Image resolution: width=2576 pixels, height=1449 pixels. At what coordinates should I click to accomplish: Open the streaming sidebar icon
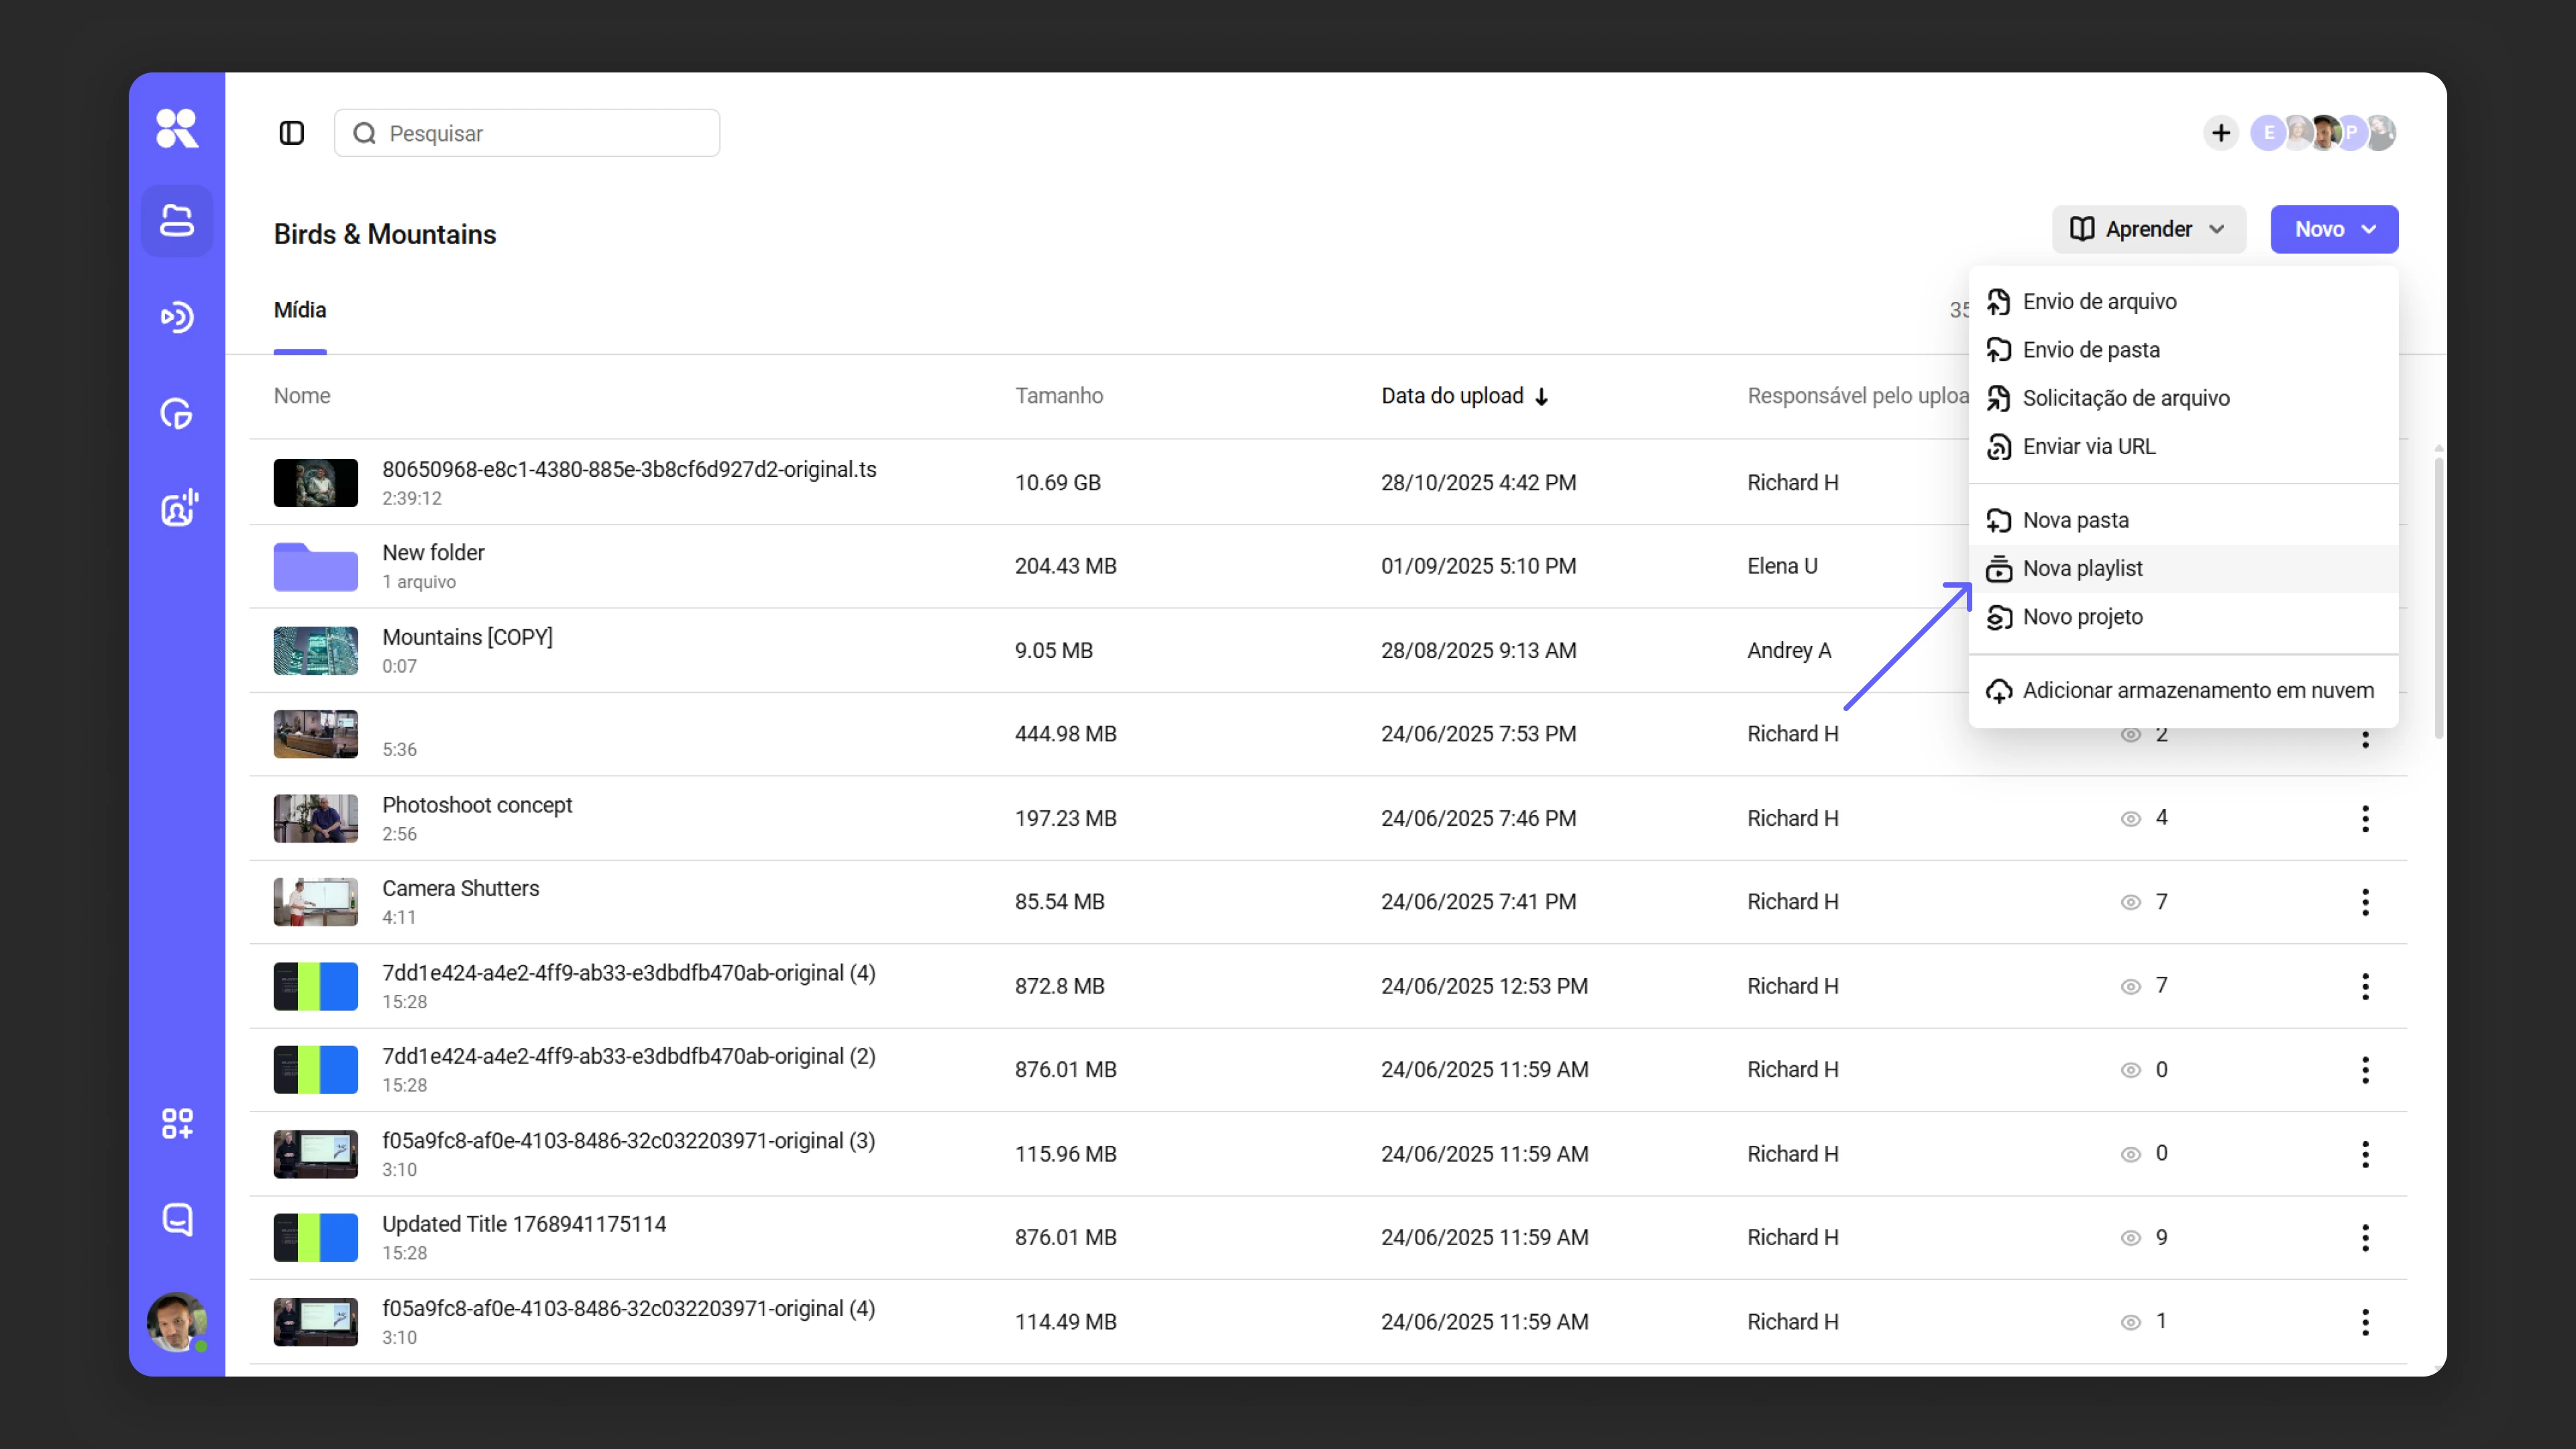(x=177, y=317)
